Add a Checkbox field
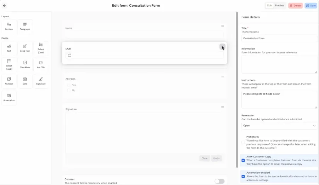The width and height of the screenshot is (319, 185). [25, 65]
